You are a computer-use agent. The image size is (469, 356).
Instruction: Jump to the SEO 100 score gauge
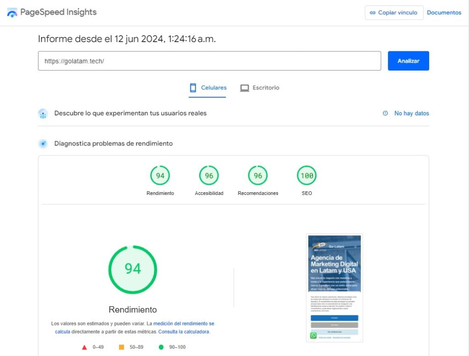(x=307, y=176)
